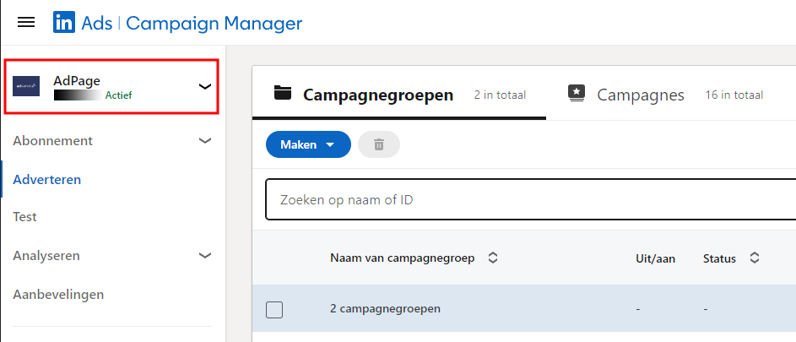Expand the AdPage account switcher chevron
Image resolution: width=796 pixels, height=342 pixels.
point(204,86)
